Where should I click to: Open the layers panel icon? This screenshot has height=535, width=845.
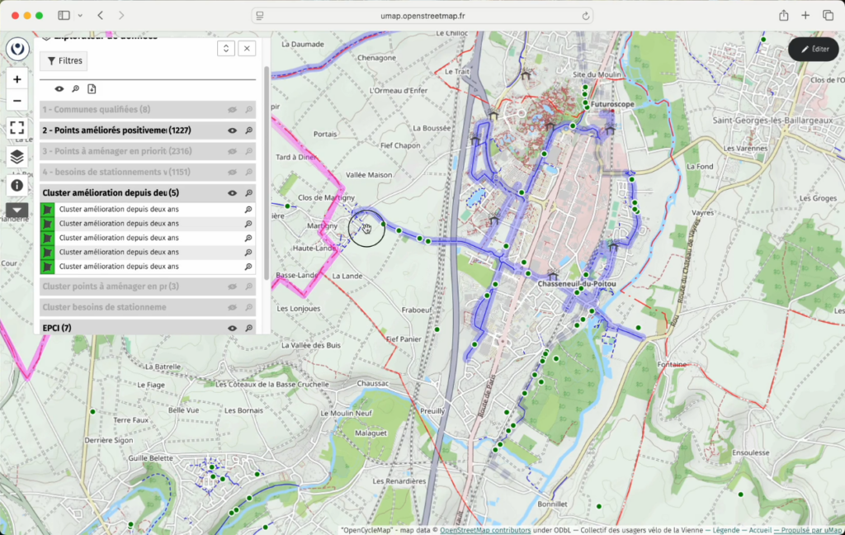coord(17,157)
